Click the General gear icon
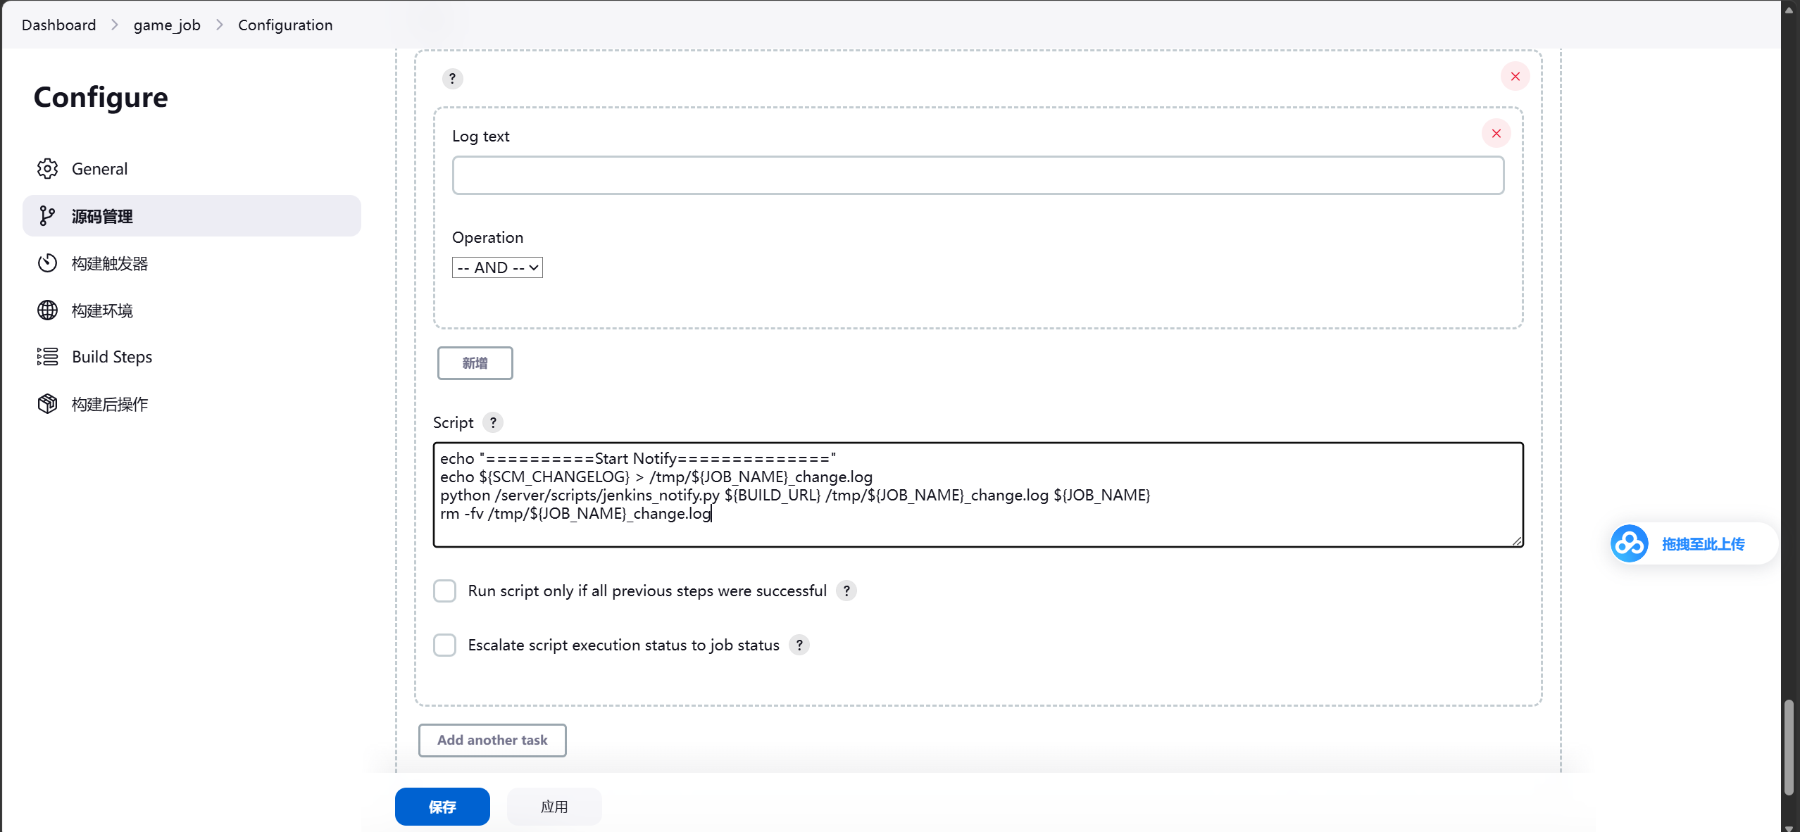The image size is (1800, 832). click(47, 169)
